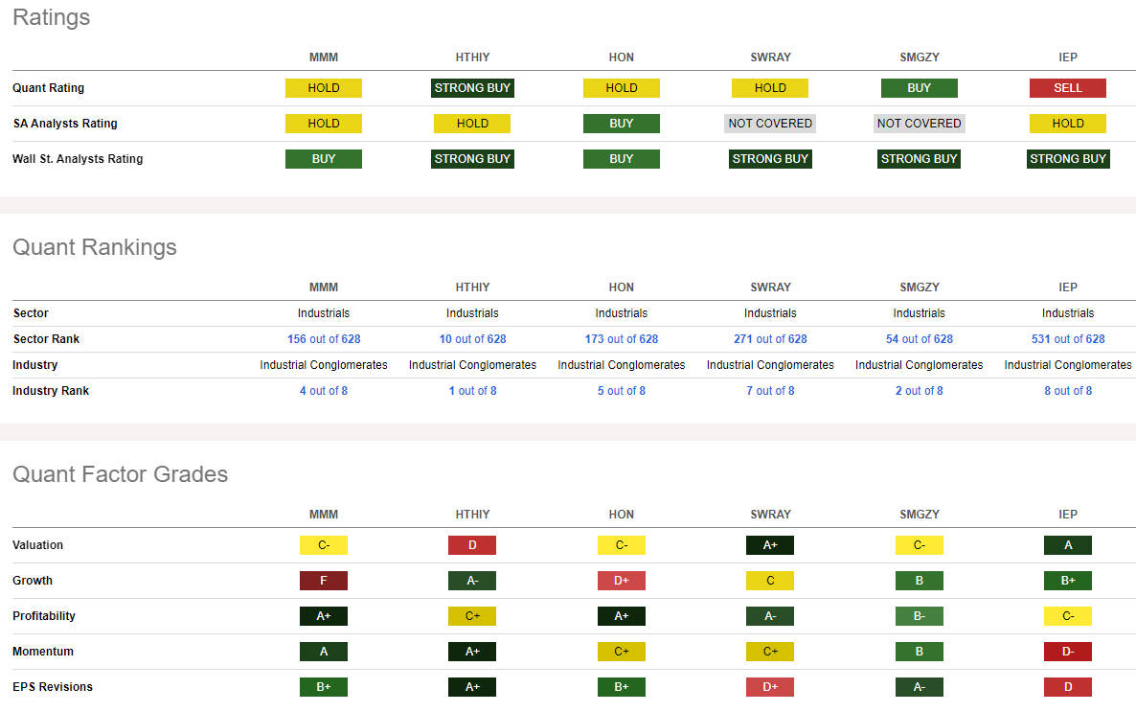Click MMM's Wall St. Analysts Buy badge
The width and height of the screenshot is (1136, 712).
click(324, 159)
